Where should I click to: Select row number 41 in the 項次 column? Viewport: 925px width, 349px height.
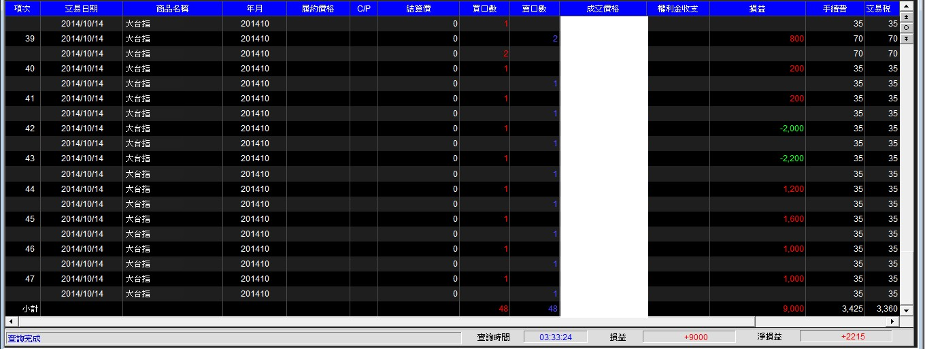(x=30, y=99)
